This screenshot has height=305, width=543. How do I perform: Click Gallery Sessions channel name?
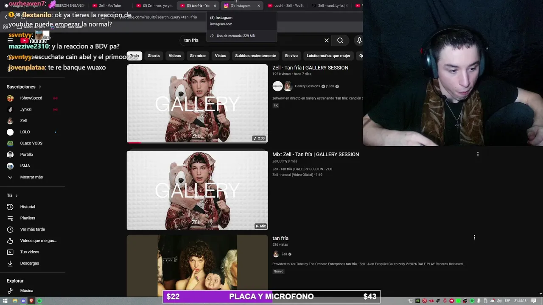click(x=308, y=86)
